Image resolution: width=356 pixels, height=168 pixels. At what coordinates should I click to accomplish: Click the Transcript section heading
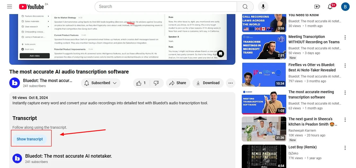(x=25, y=118)
